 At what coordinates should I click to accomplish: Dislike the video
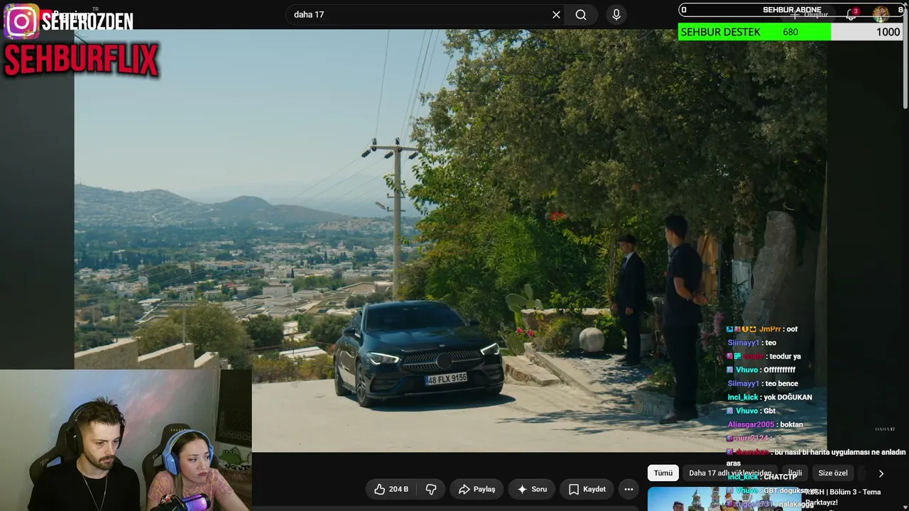coord(430,489)
